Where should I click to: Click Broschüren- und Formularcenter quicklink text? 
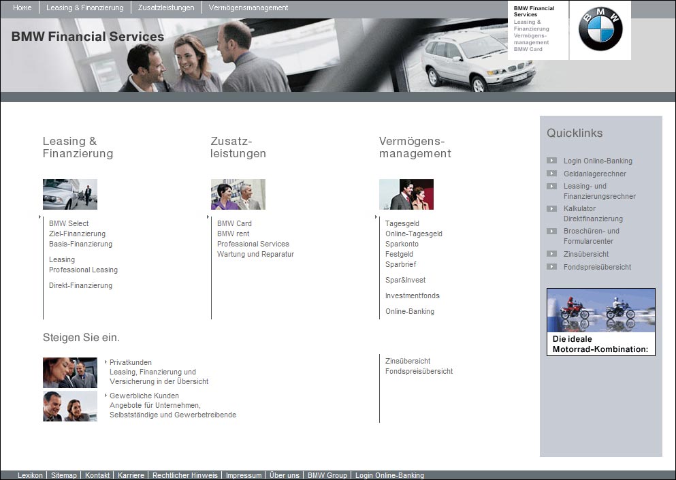(592, 236)
